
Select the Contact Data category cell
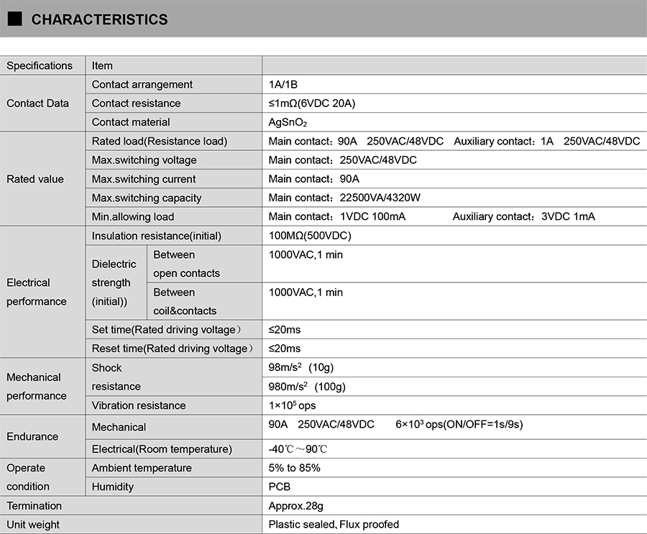[x=37, y=103]
